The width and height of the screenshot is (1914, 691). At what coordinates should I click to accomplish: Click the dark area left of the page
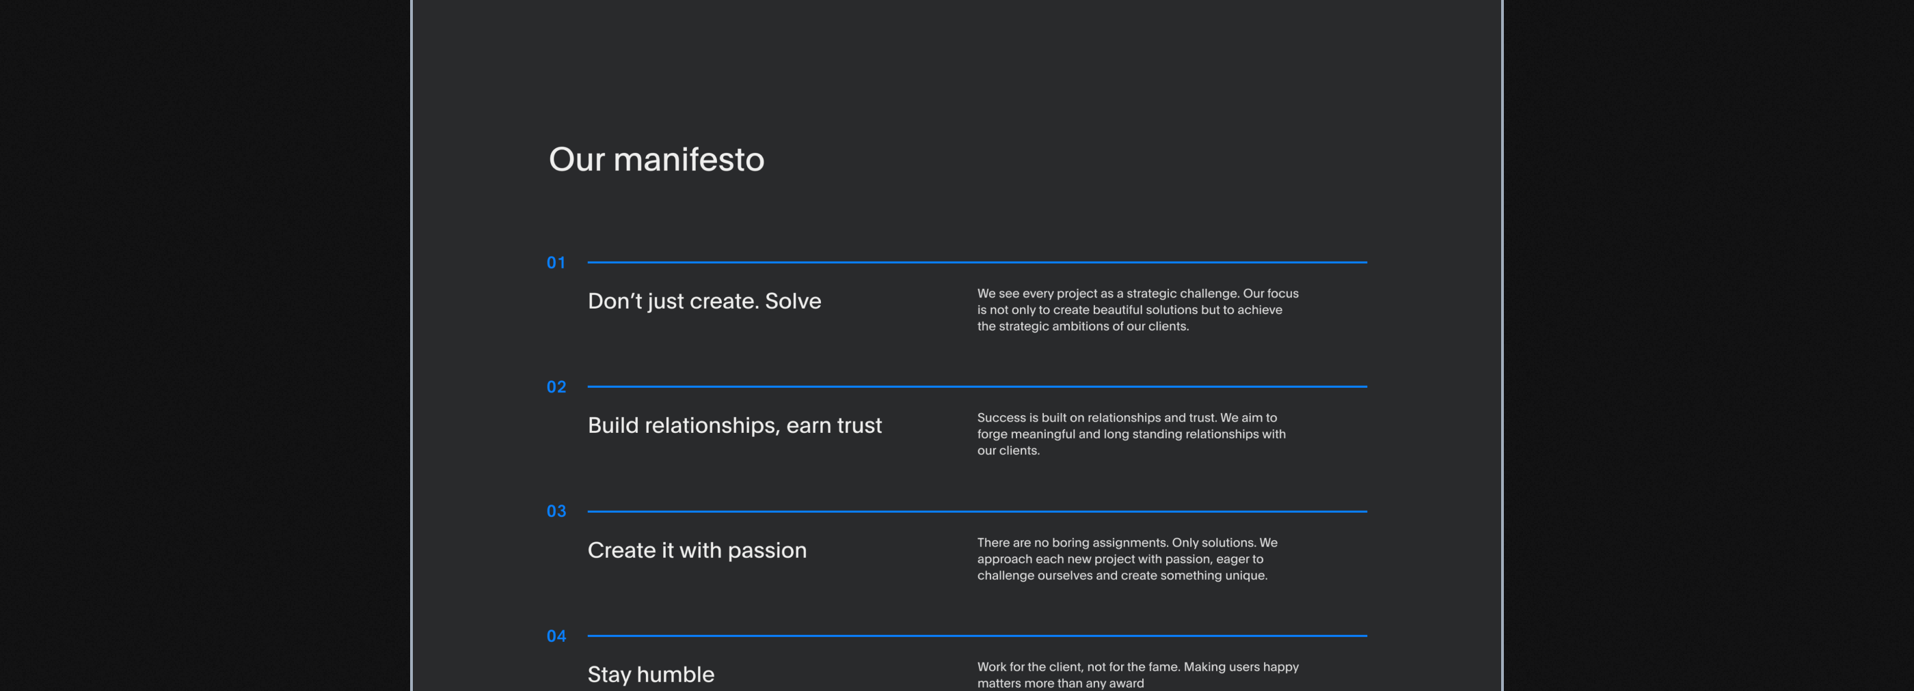point(204,345)
